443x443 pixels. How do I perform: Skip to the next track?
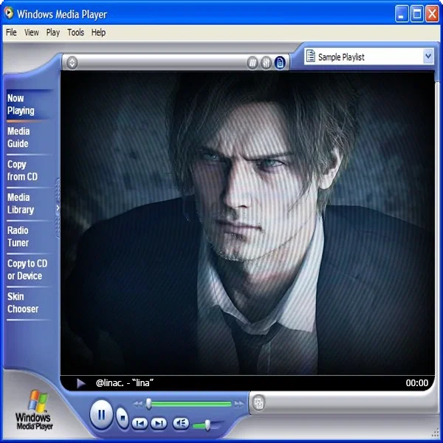point(159,423)
